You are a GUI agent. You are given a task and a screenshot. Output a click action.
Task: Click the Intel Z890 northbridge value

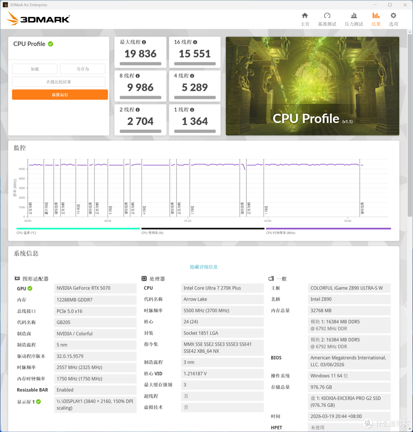tap(349, 299)
